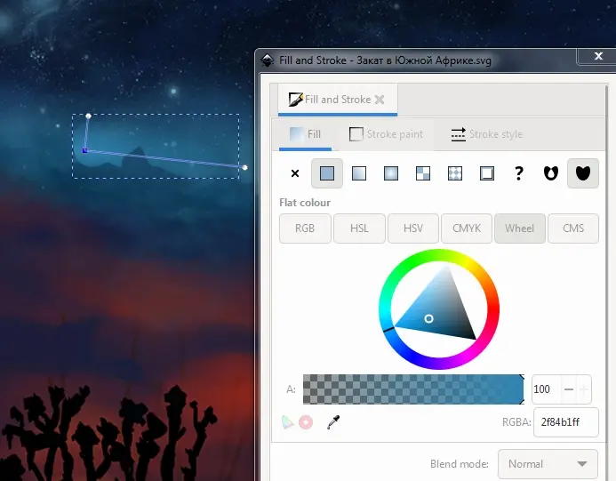Viewport: 616px width, 481px height.
Task: Click the hue ring of colour wheel
Action: [439, 255]
